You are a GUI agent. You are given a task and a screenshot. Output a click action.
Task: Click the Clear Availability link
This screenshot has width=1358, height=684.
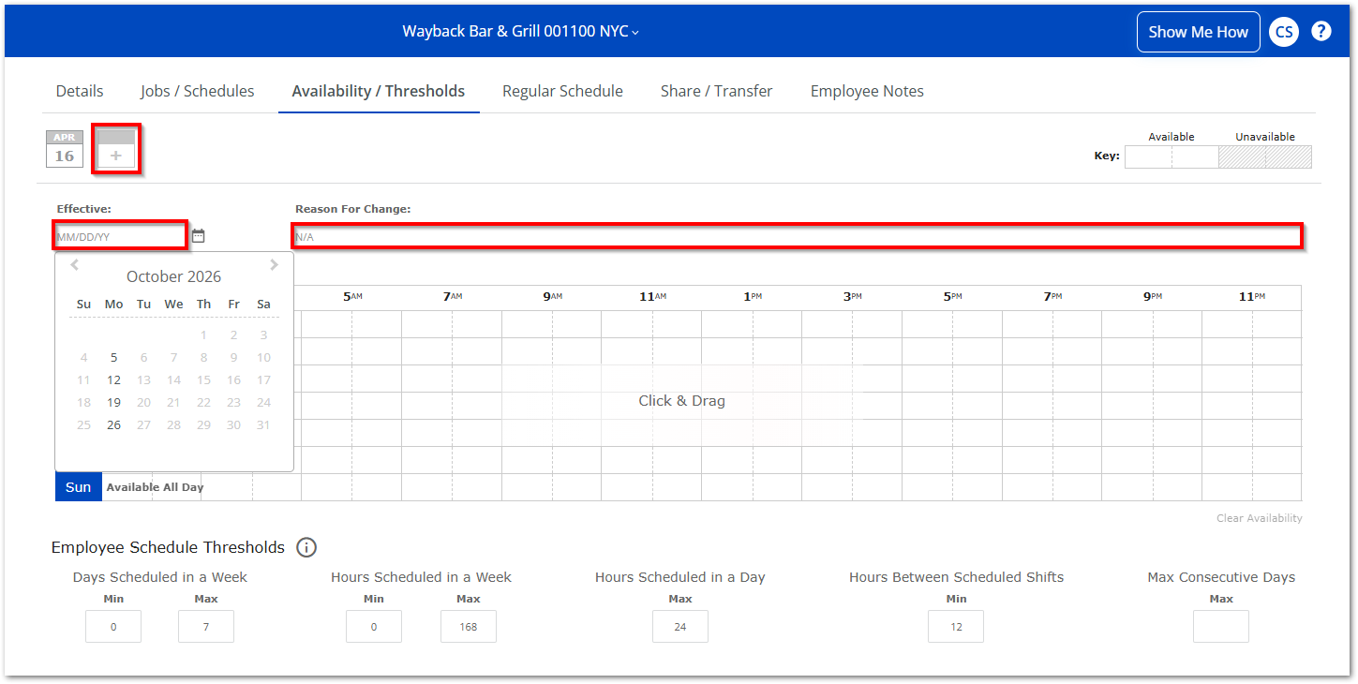click(x=1259, y=518)
